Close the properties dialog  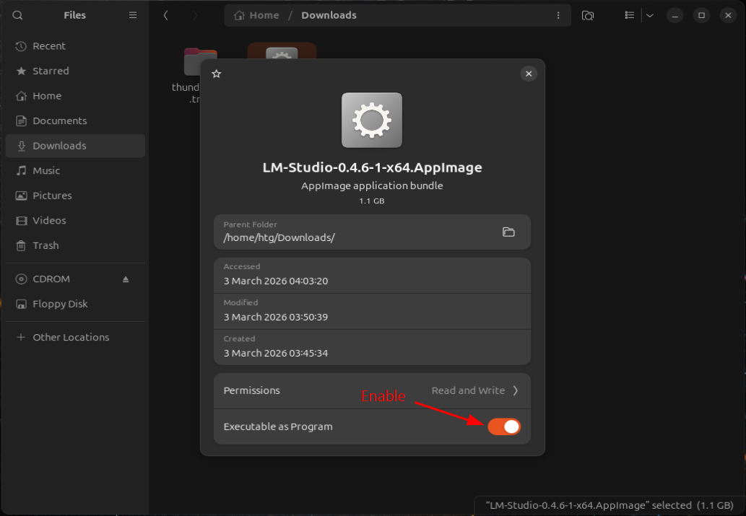529,74
